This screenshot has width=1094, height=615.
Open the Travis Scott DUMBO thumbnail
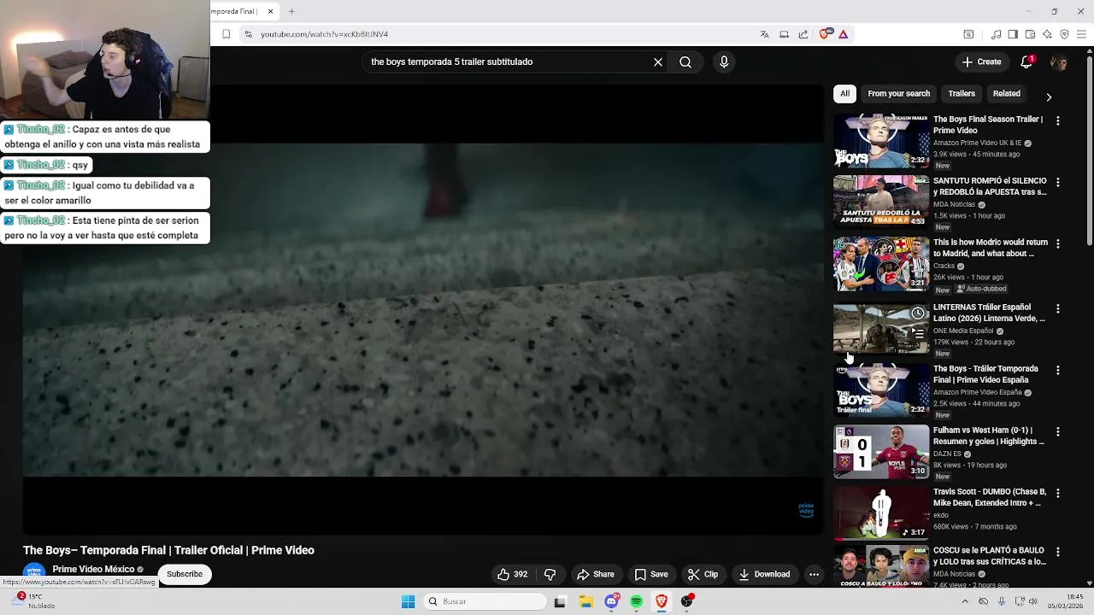click(881, 513)
